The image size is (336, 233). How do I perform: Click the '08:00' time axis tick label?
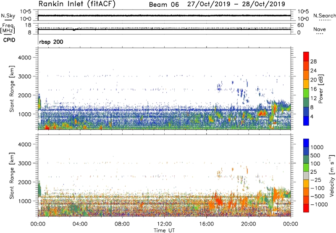(122, 224)
